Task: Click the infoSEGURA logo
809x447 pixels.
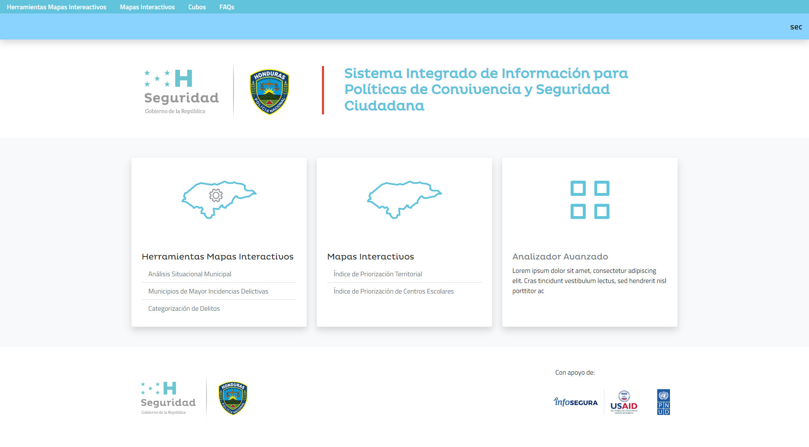Action: pyautogui.click(x=576, y=402)
